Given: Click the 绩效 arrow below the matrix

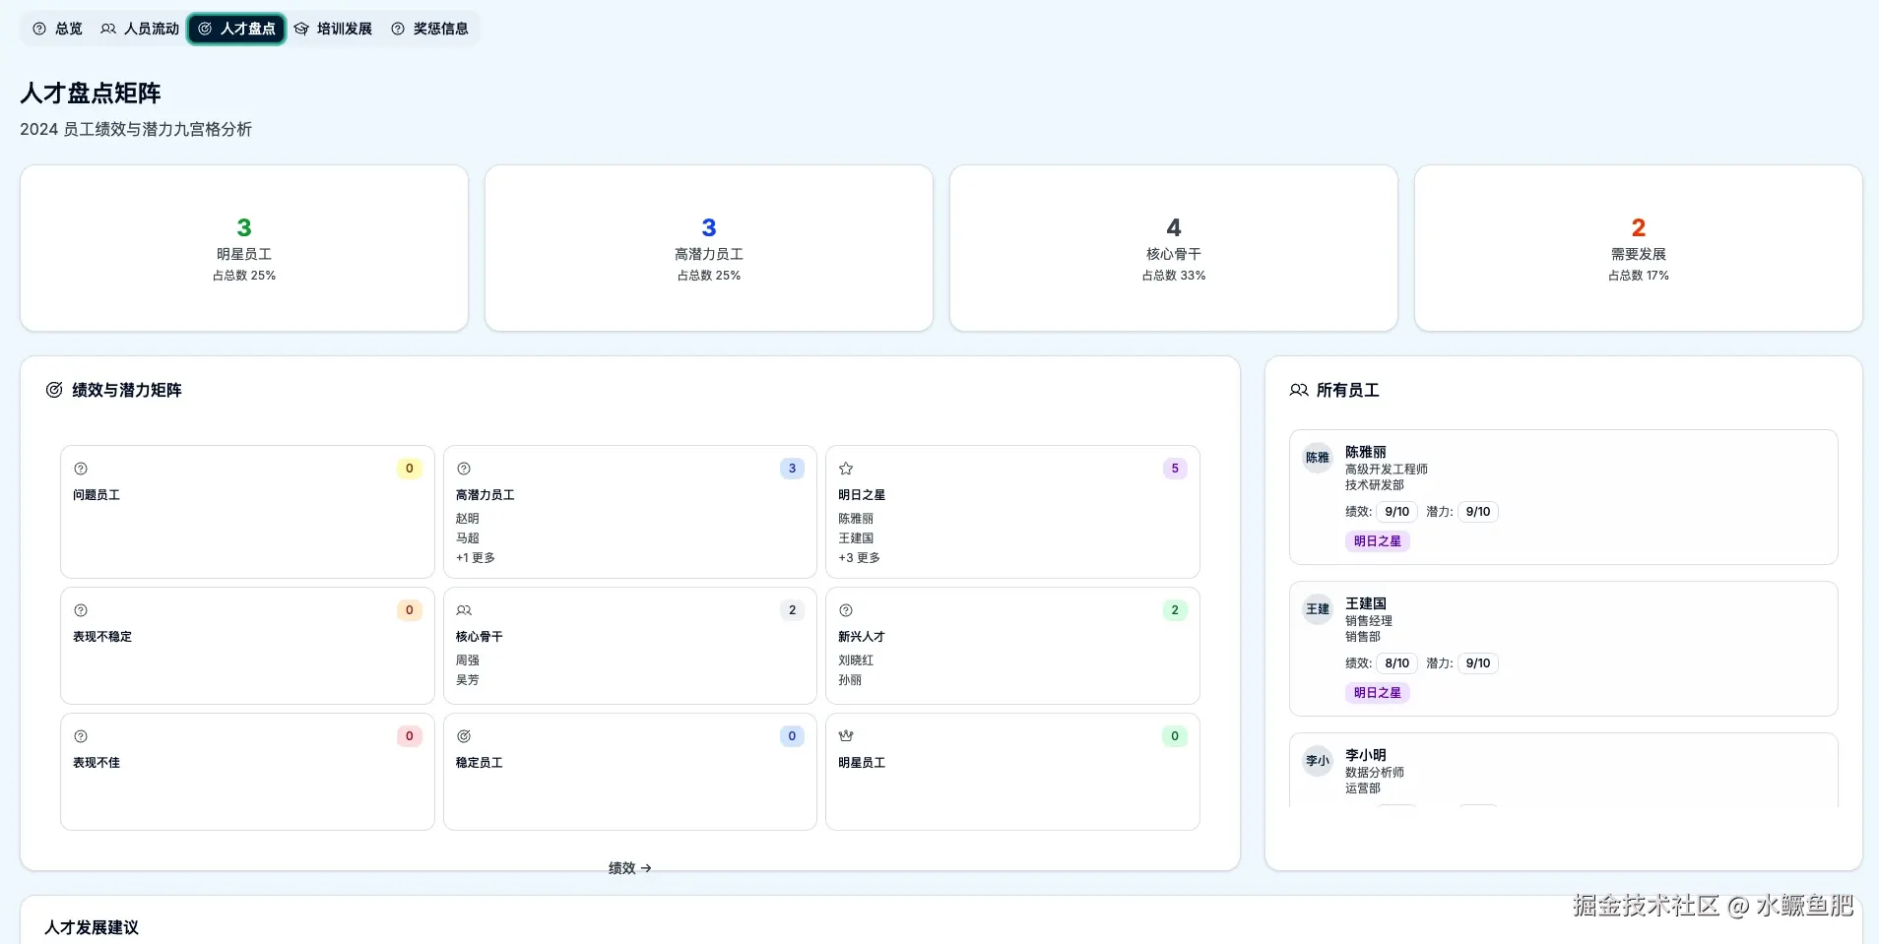Looking at the screenshot, I should 630,867.
